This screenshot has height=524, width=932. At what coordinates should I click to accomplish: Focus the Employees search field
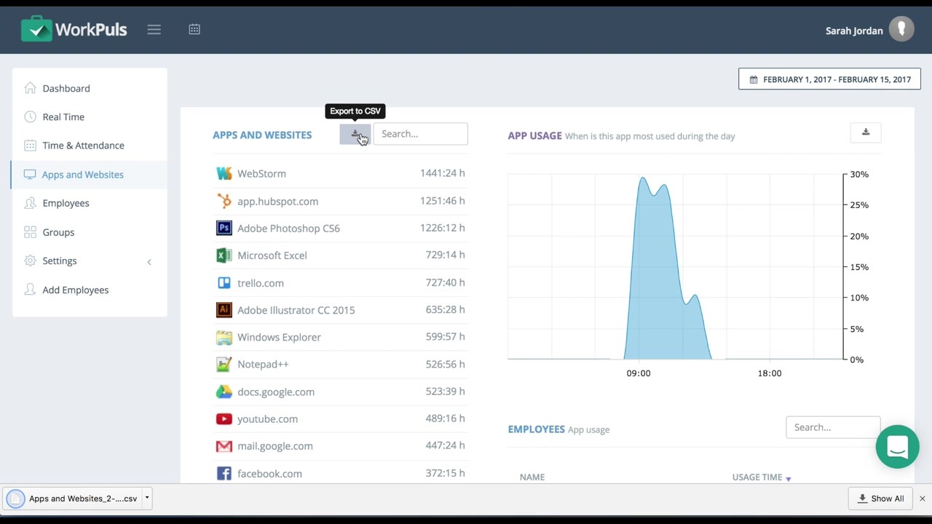[833, 427]
